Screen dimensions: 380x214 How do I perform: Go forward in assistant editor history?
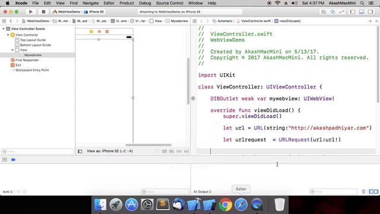tap(207, 21)
